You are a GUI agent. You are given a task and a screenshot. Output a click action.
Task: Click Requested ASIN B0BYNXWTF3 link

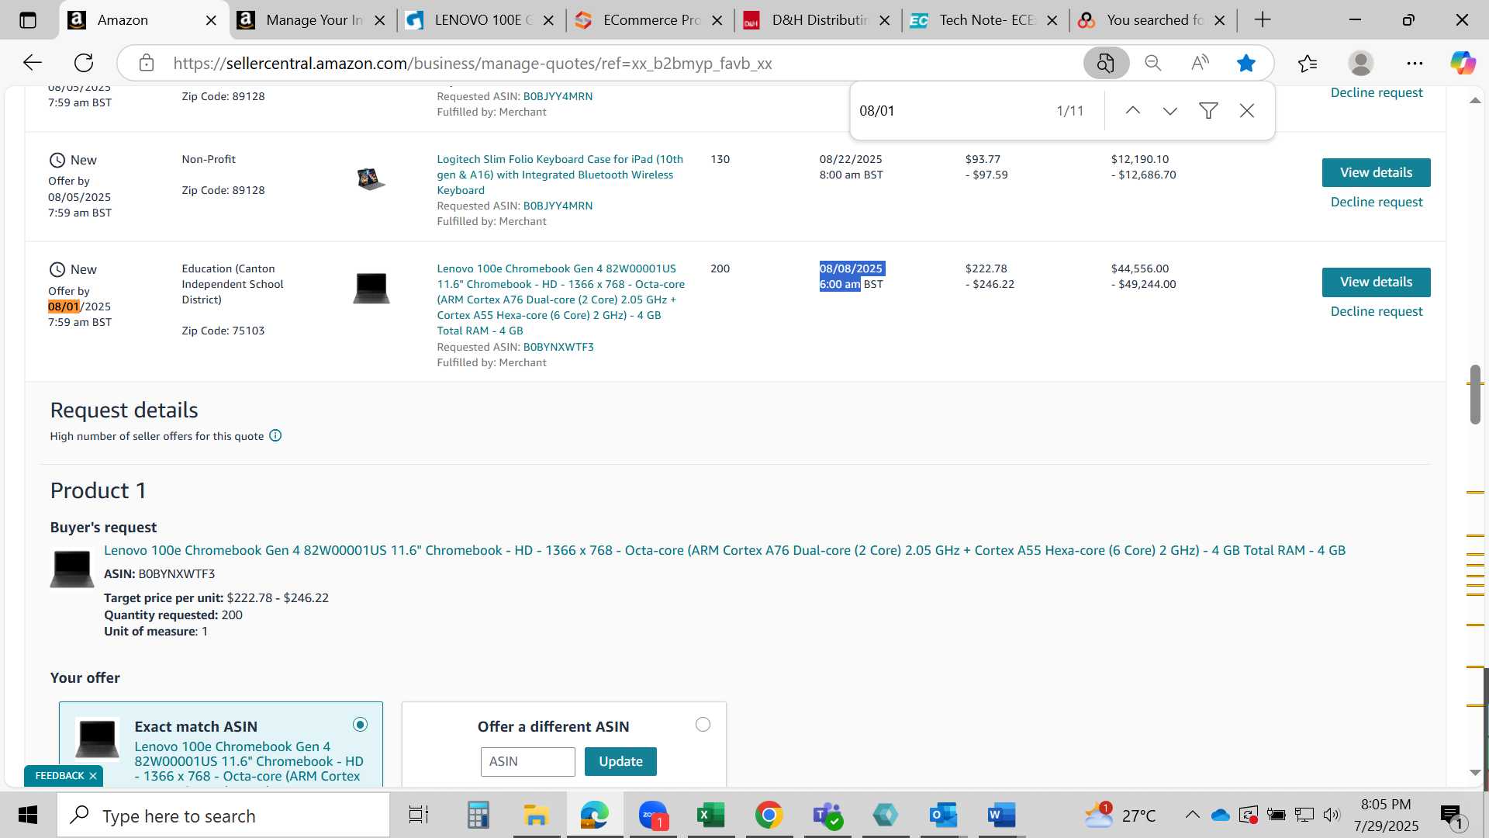point(558,347)
